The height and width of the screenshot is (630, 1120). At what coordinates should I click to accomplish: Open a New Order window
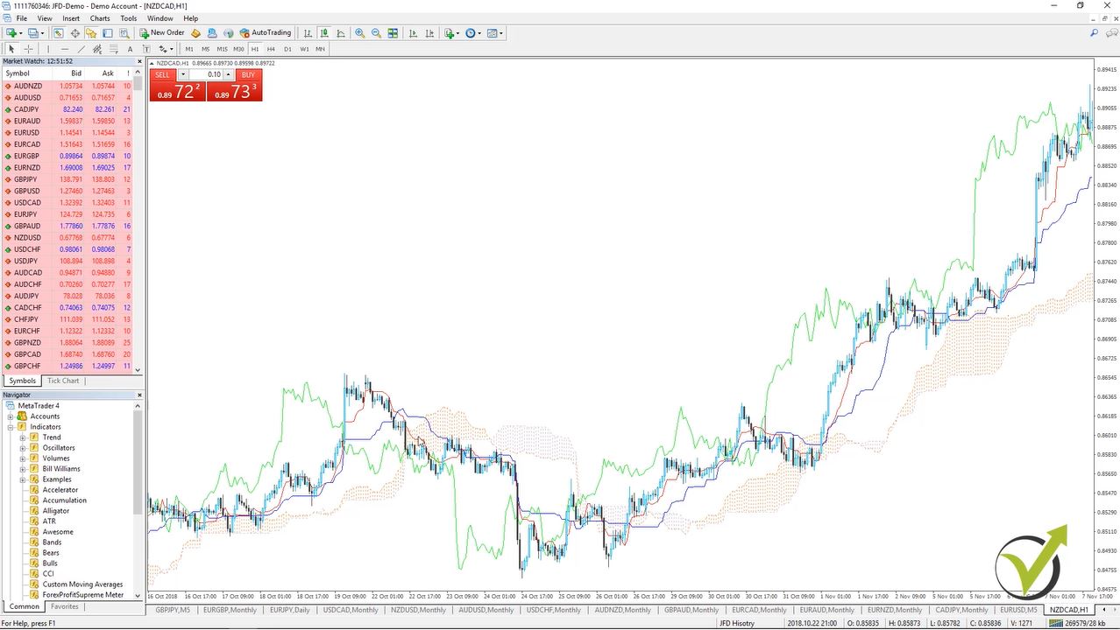[x=162, y=32]
